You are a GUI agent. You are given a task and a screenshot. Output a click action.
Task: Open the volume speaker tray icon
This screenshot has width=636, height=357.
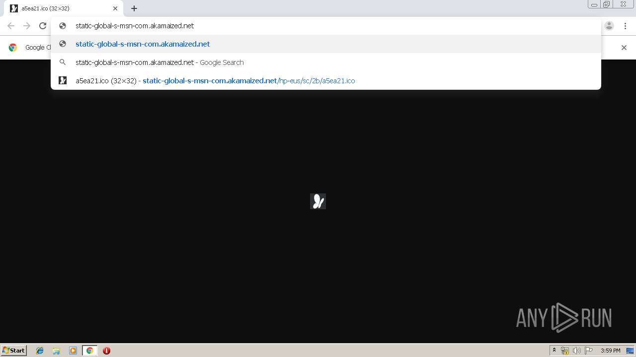pyautogui.click(x=576, y=351)
